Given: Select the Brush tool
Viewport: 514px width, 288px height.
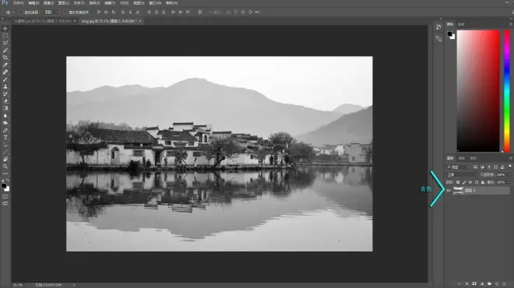Looking at the screenshot, I should point(5,79).
